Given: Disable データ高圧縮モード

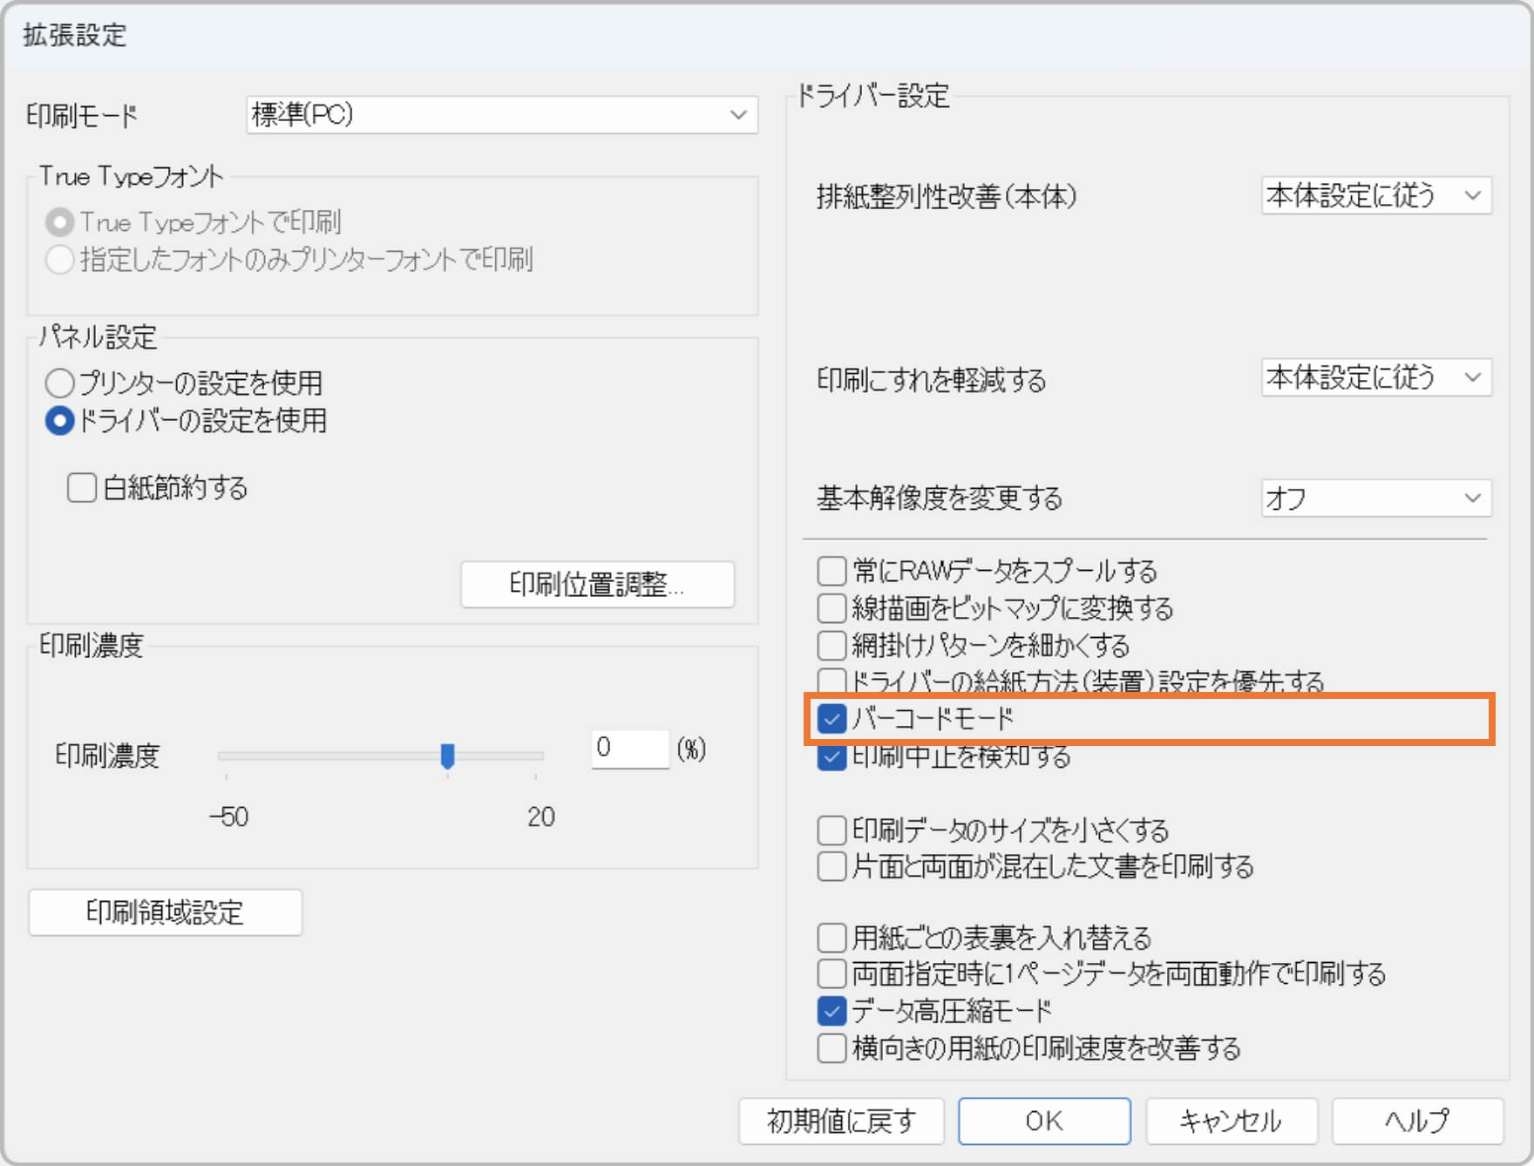Looking at the screenshot, I should 831,1010.
